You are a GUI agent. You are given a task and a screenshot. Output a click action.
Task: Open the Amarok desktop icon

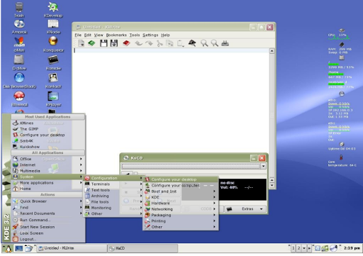(x=19, y=27)
